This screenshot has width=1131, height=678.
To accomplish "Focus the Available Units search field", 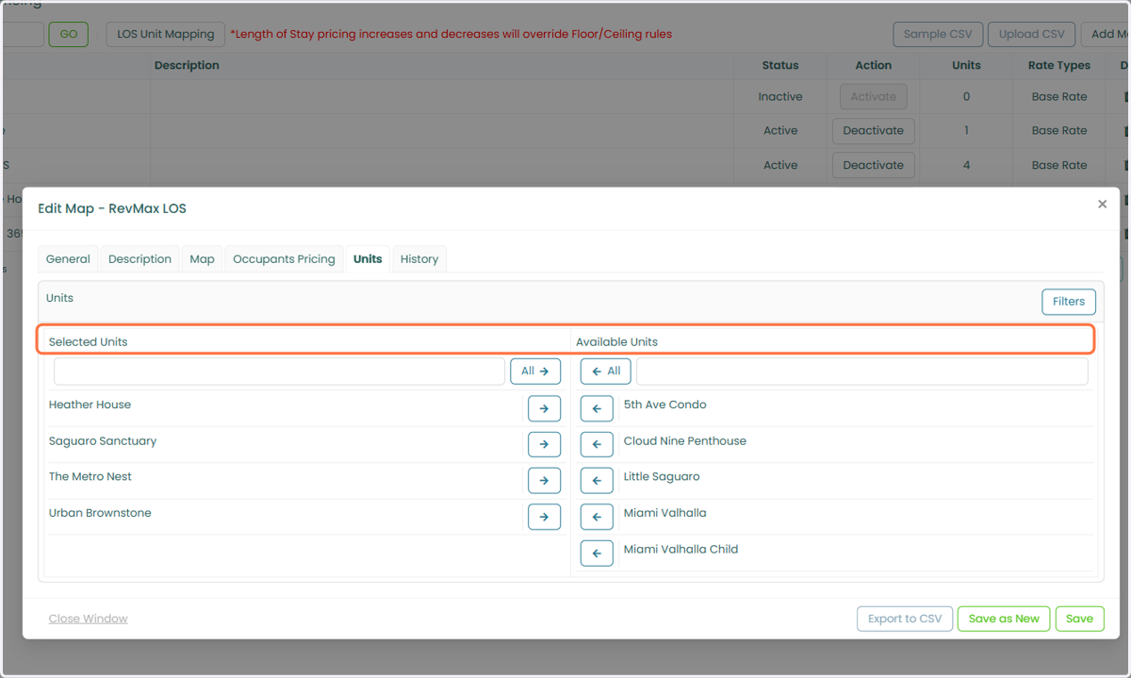I will click(x=862, y=372).
